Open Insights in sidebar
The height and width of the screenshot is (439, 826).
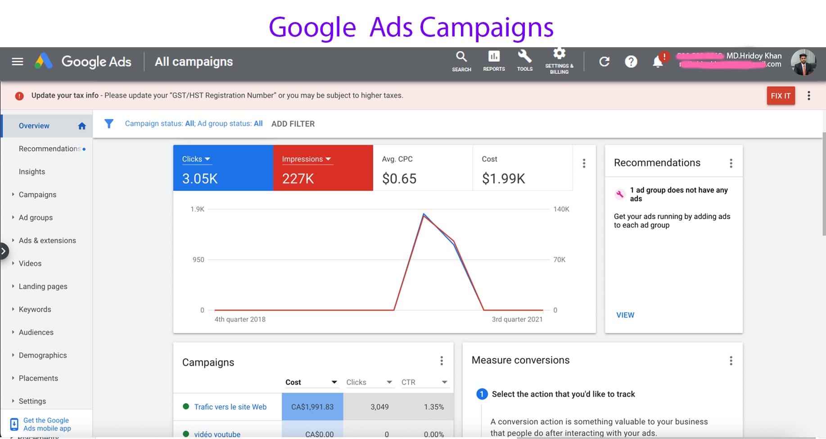32,172
